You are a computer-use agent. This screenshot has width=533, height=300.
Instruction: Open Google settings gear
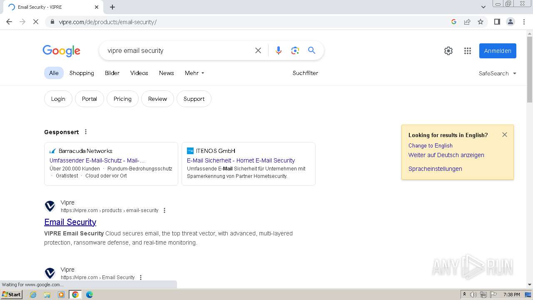(x=448, y=51)
